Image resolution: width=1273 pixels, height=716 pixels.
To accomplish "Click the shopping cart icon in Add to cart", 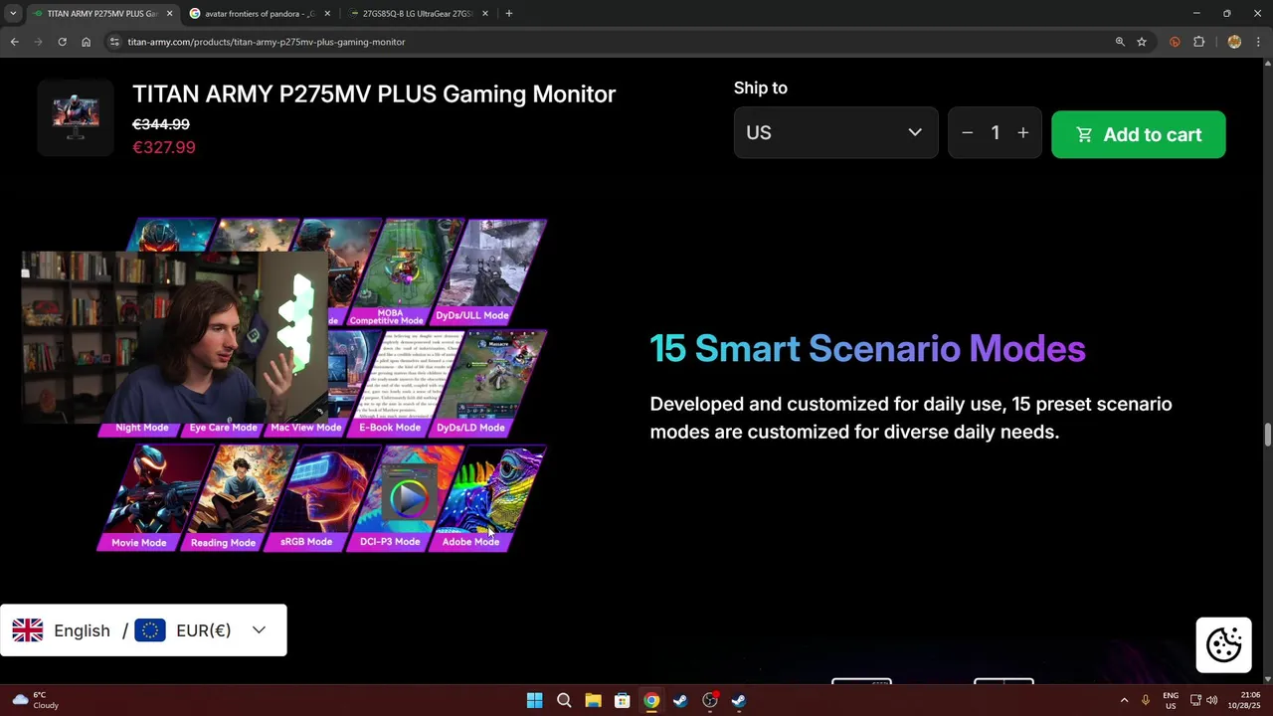I will (1084, 134).
